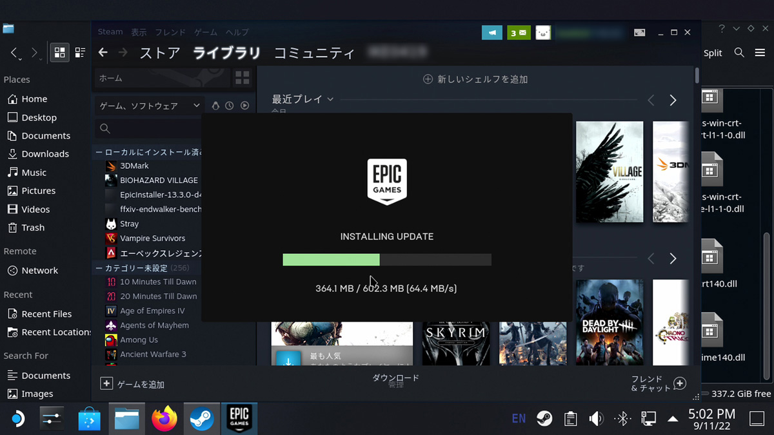
Task: Open the ストア tab
Action: [160, 53]
